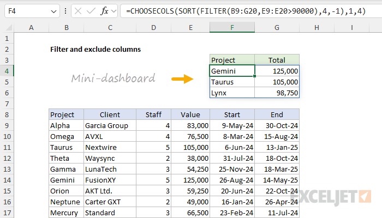The image size is (382, 218).
Task: Click the dashboard 'Project' header in F3
Action: click(232, 60)
